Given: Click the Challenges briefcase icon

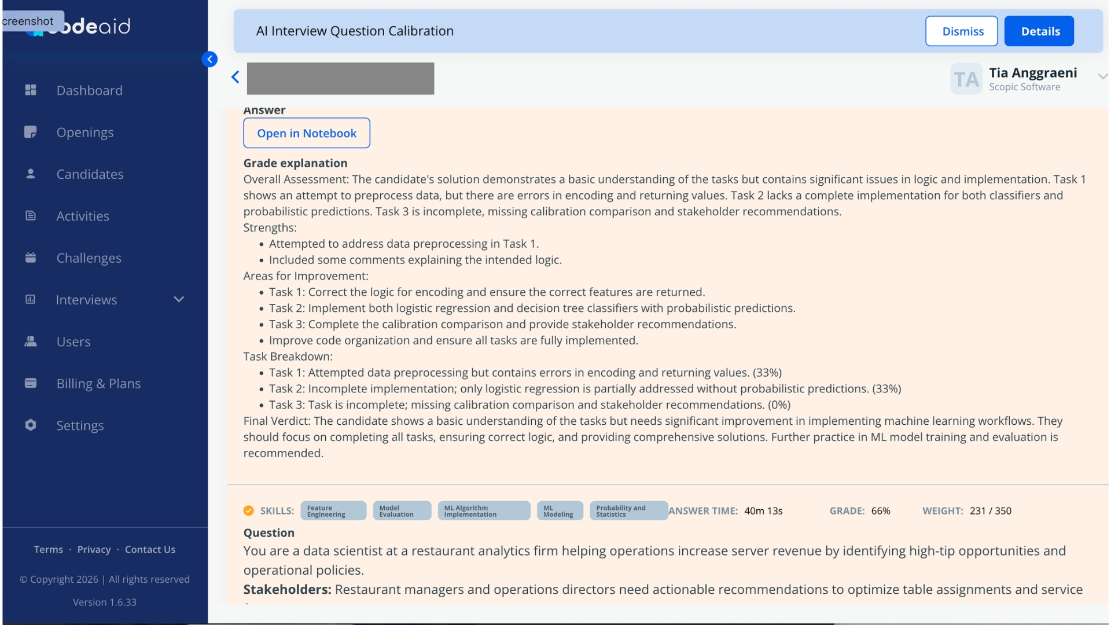Looking at the screenshot, I should click(x=31, y=258).
